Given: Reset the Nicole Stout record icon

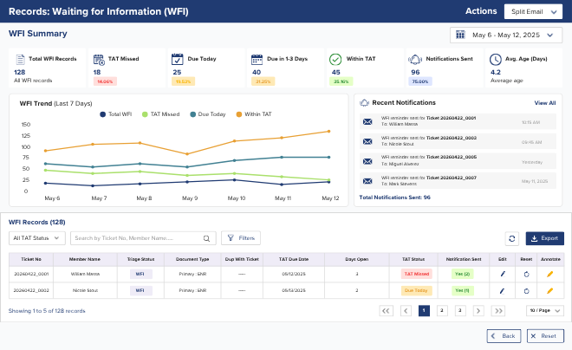Looking at the screenshot, I should (526, 291).
